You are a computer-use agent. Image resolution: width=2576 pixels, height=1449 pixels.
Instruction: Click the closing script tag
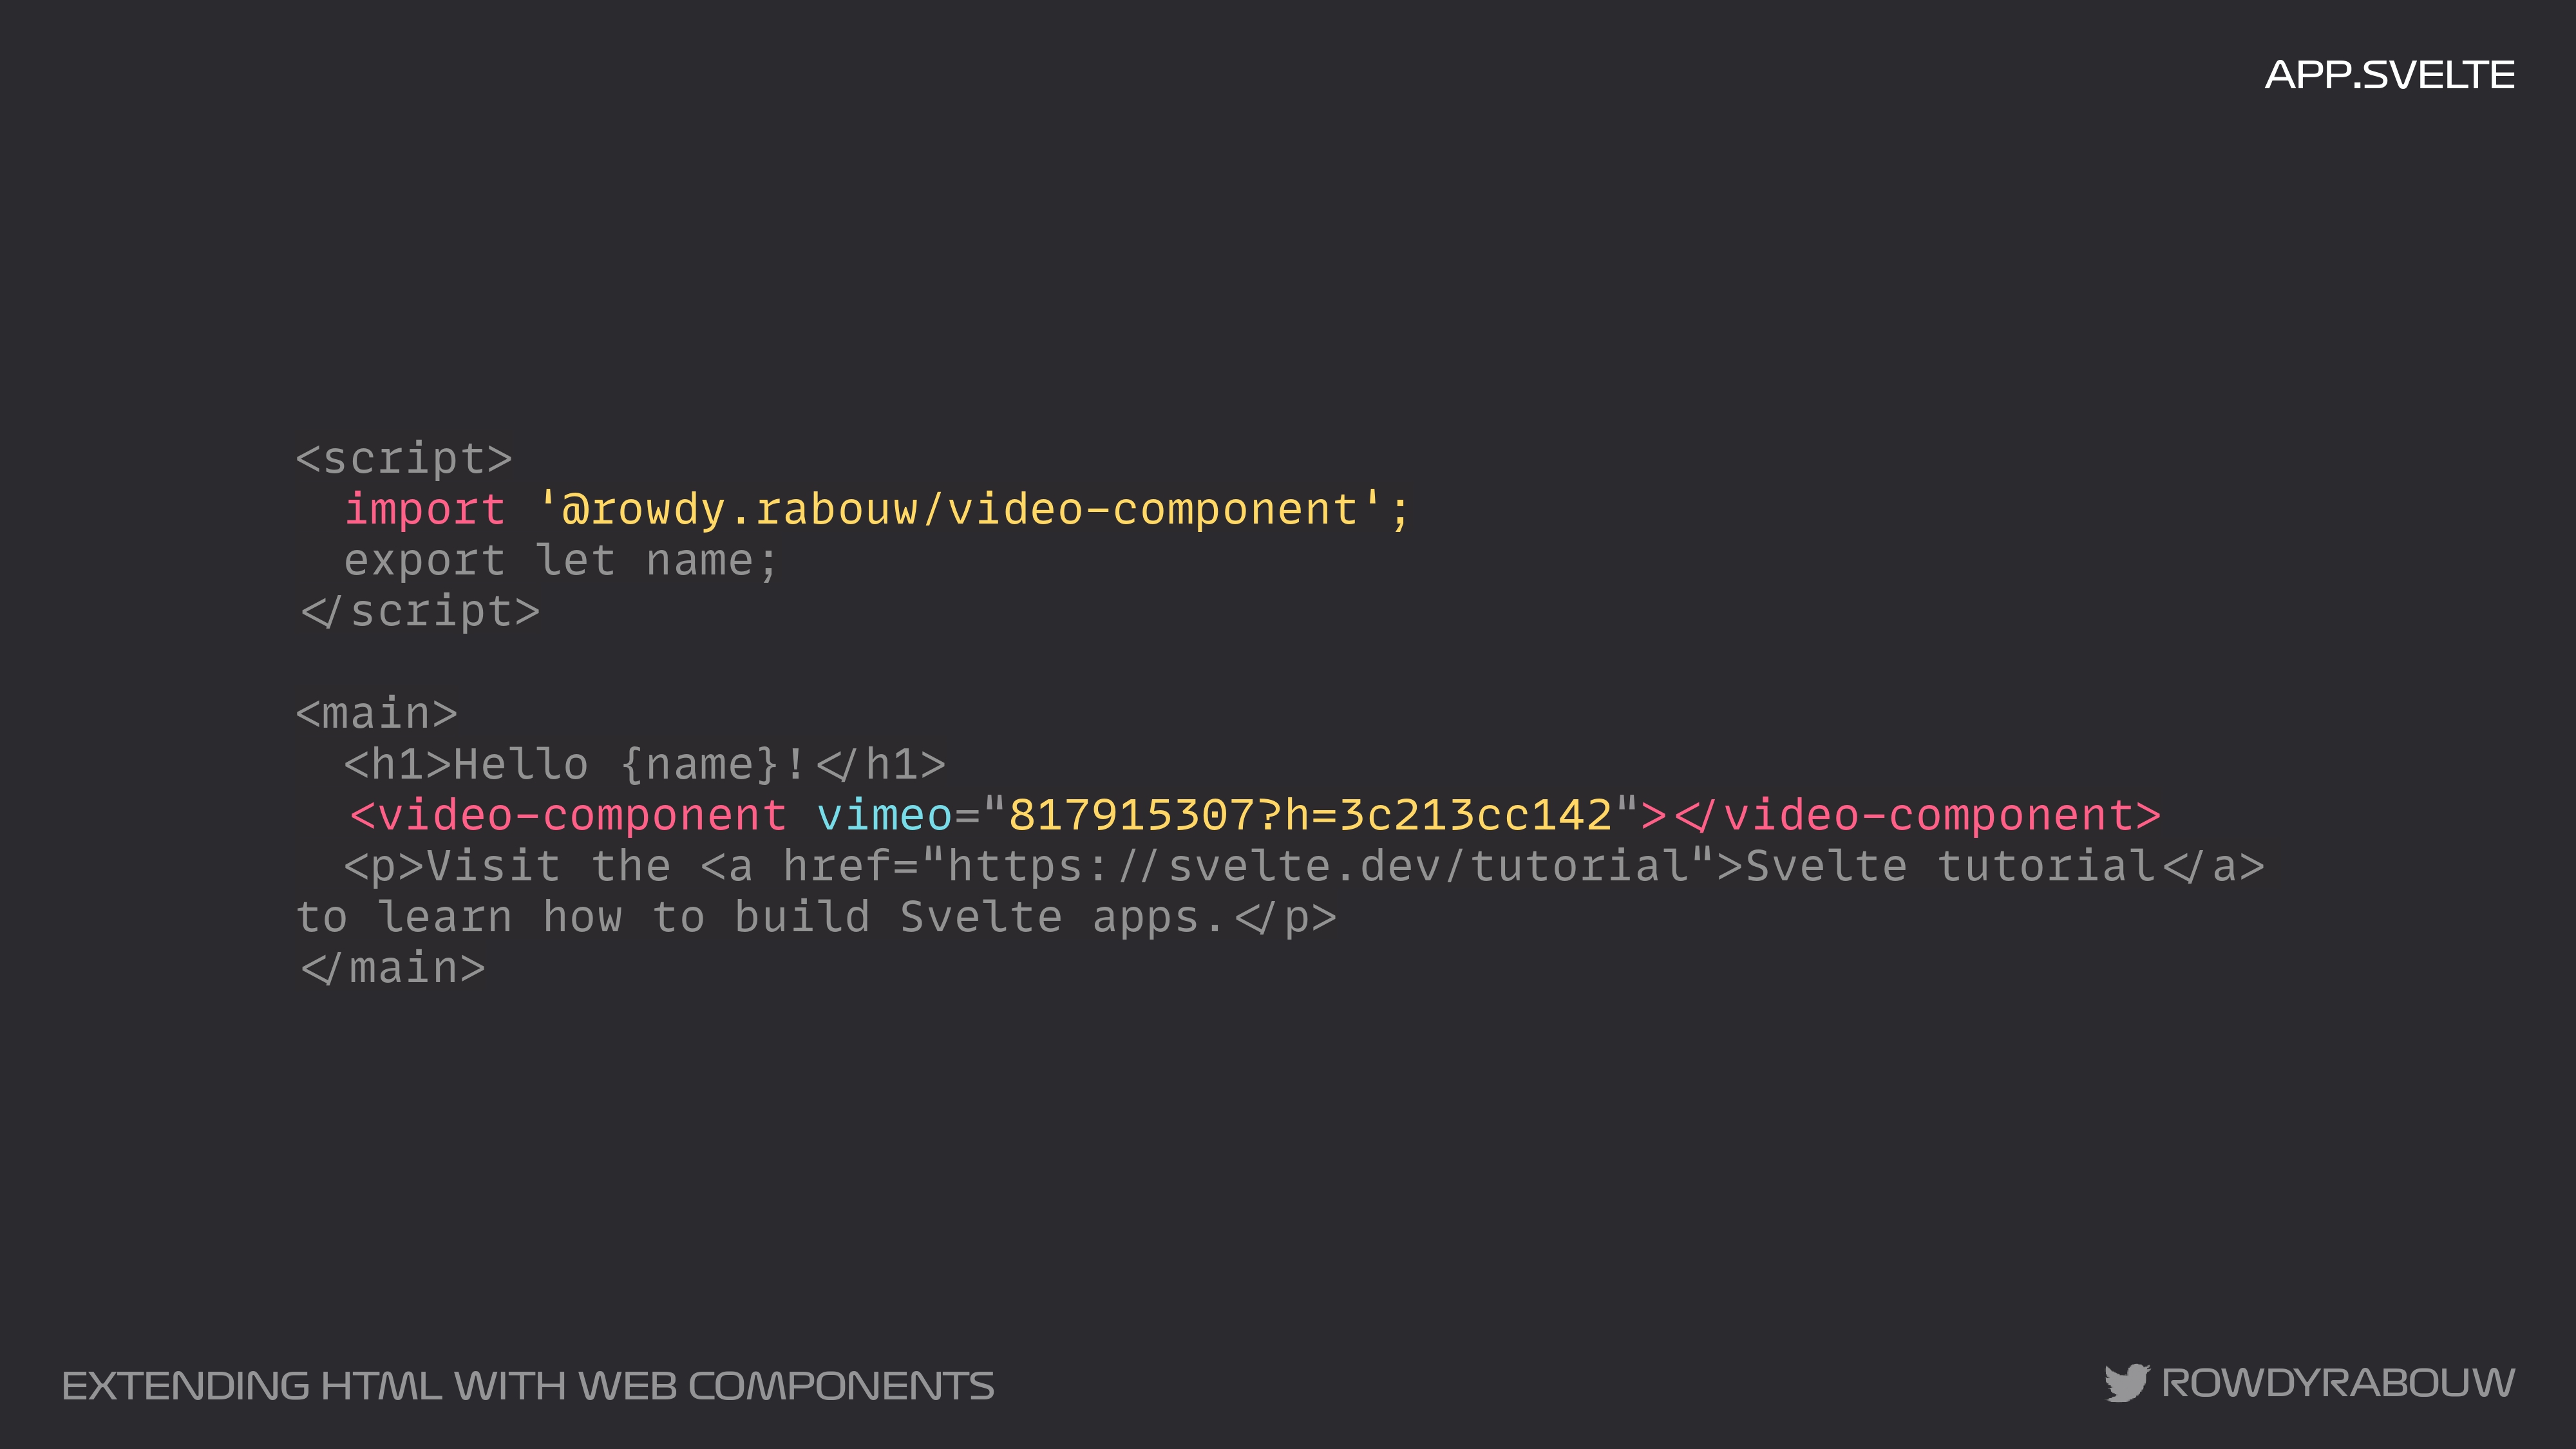pos(420,612)
